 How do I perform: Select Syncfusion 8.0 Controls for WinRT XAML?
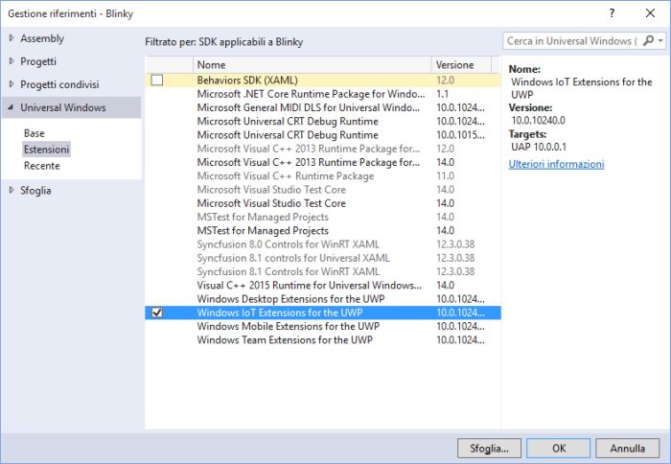pyautogui.click(x=323, y=244)
